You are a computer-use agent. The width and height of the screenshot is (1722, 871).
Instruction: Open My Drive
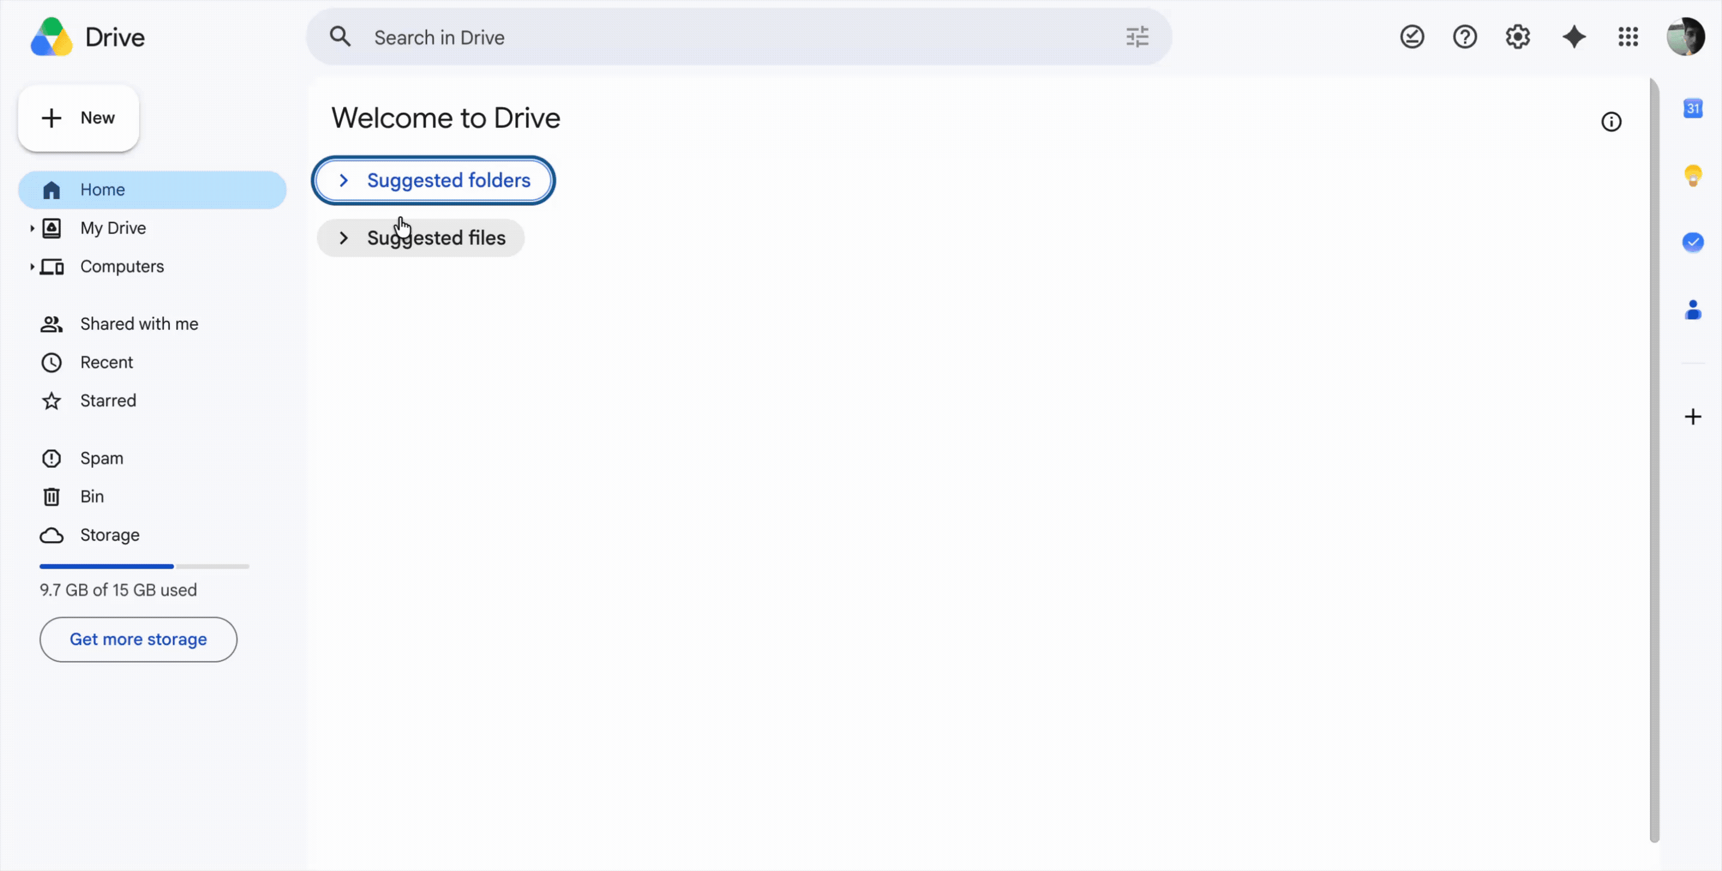pos(112,228)
